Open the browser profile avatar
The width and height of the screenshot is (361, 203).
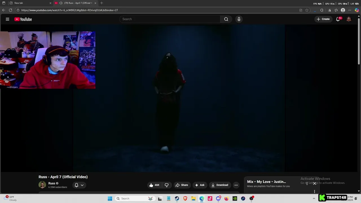[x=343, y=10]
